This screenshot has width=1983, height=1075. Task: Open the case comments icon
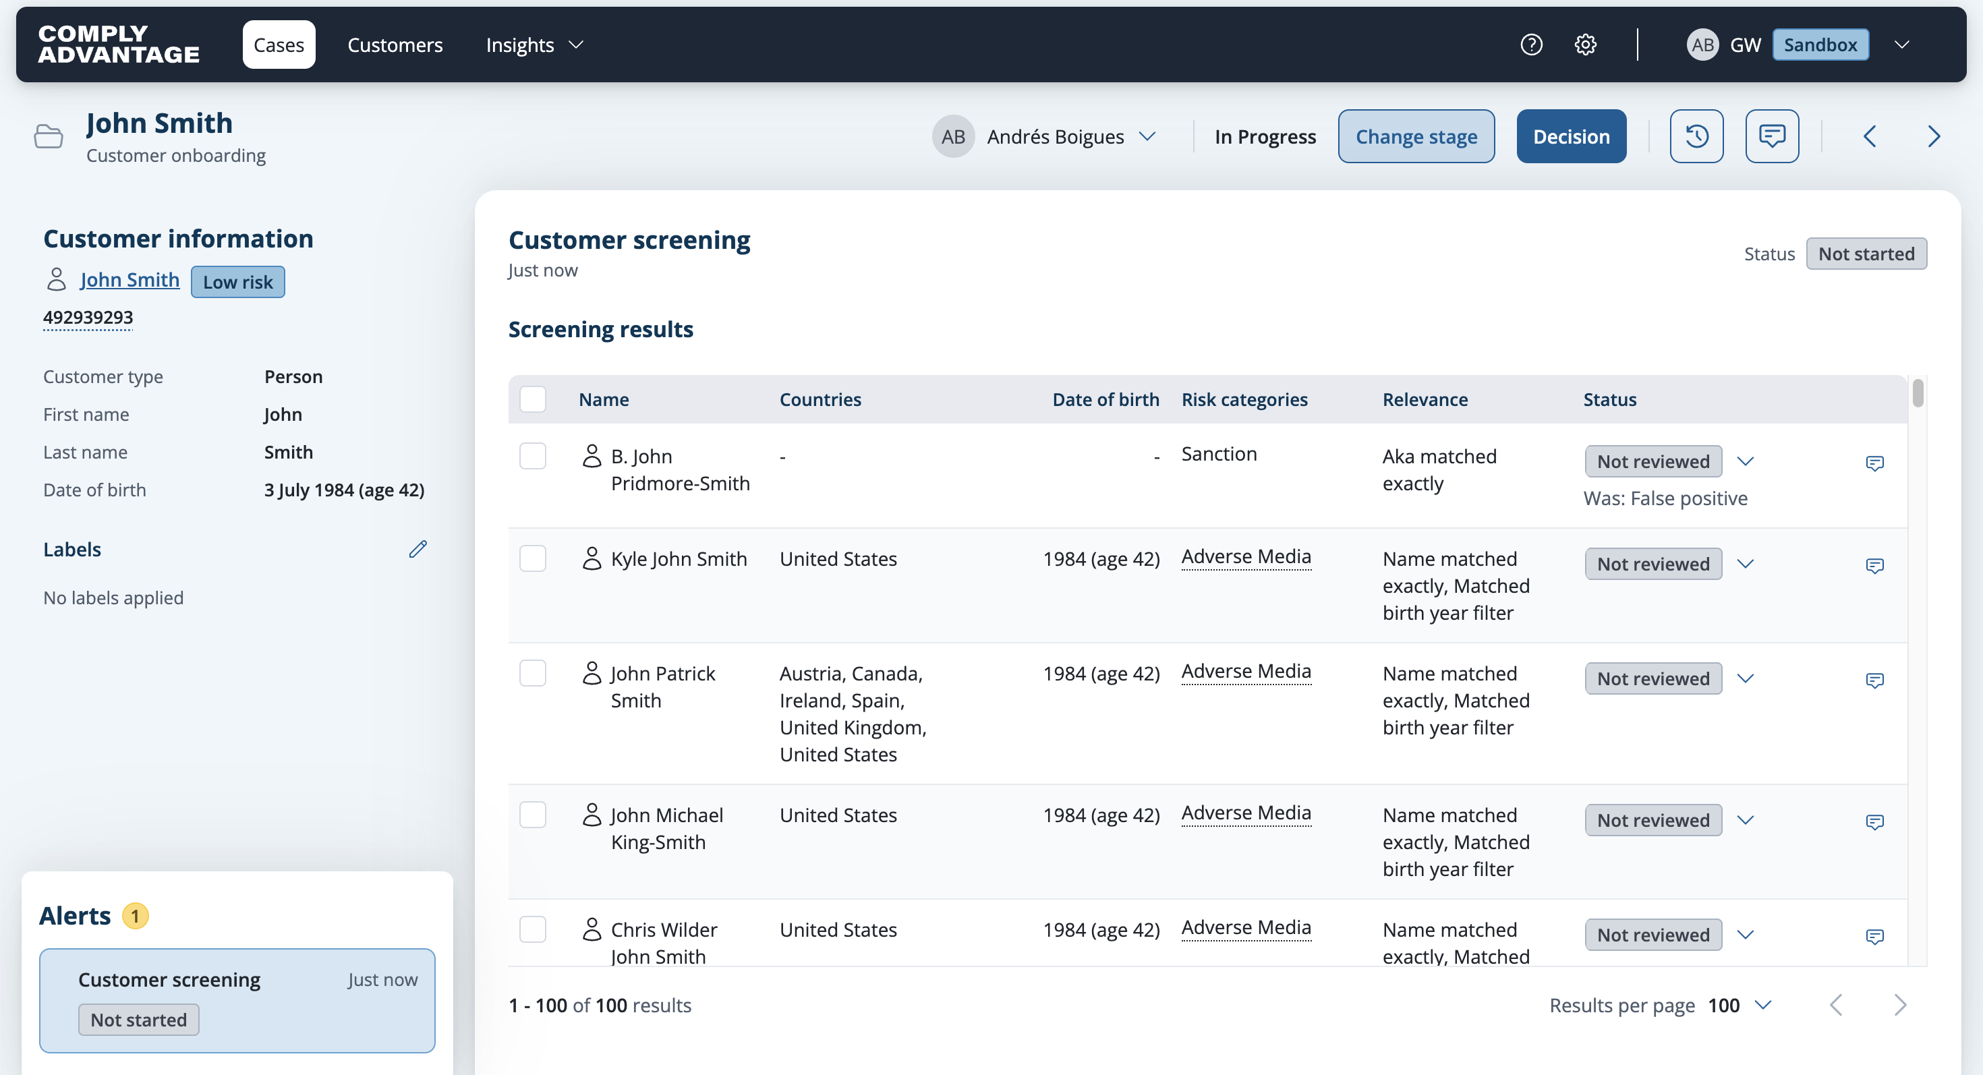tap(1772, 136)
